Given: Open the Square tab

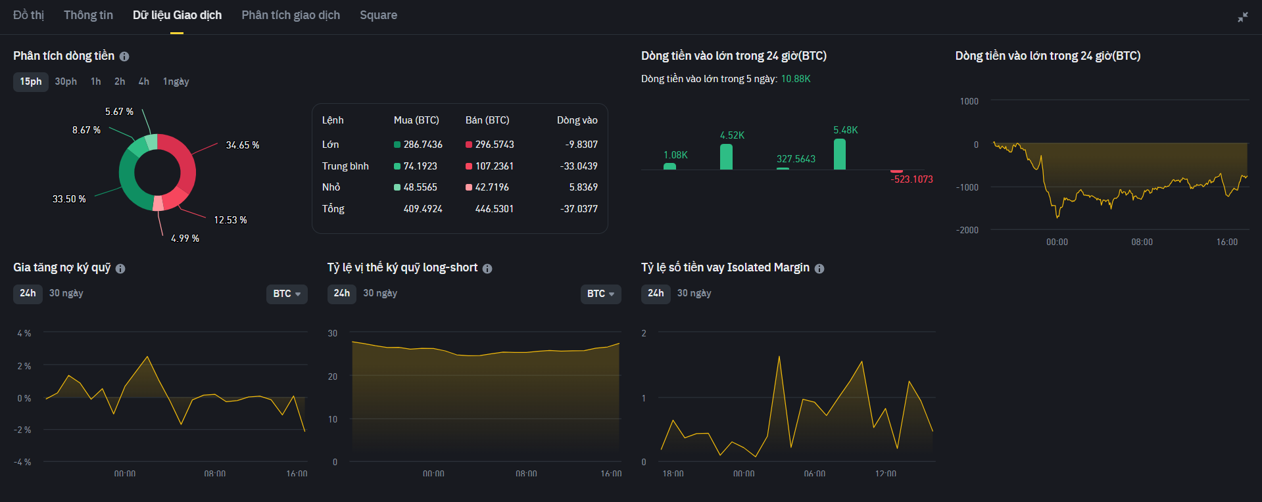Looking at the screenshot, I should point(378,15).
